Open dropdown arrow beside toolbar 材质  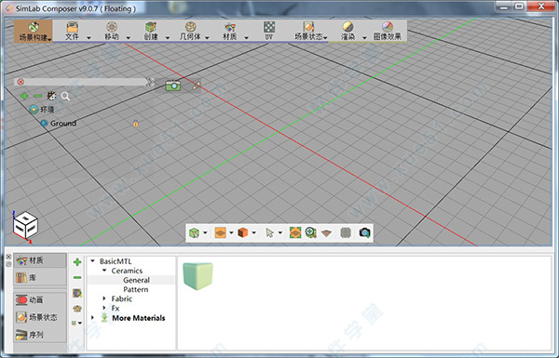[x=246, y=37]
